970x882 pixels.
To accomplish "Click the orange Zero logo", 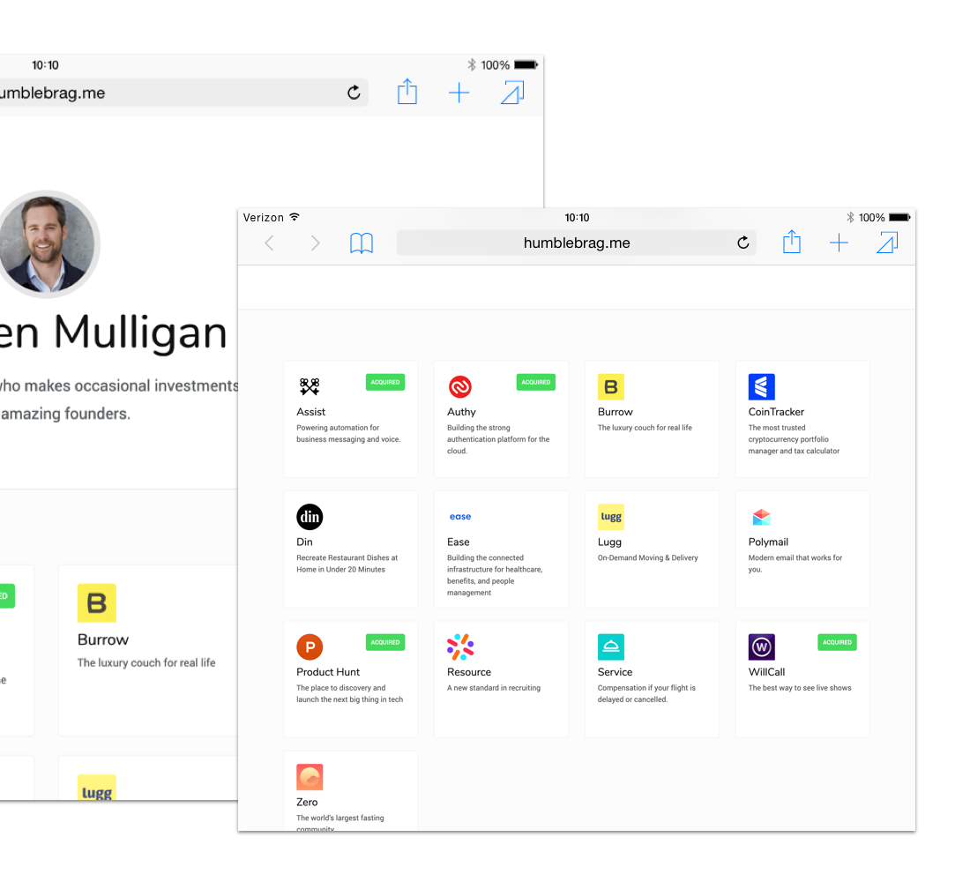I will 310,777.
